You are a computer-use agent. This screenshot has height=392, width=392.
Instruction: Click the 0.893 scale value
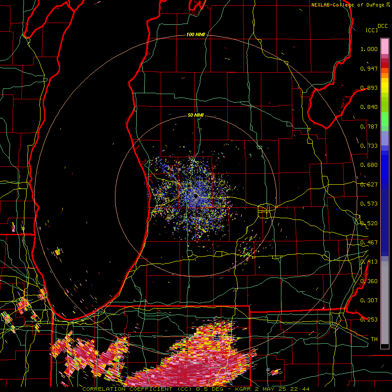pyautogui.click(x=369, y=88)
